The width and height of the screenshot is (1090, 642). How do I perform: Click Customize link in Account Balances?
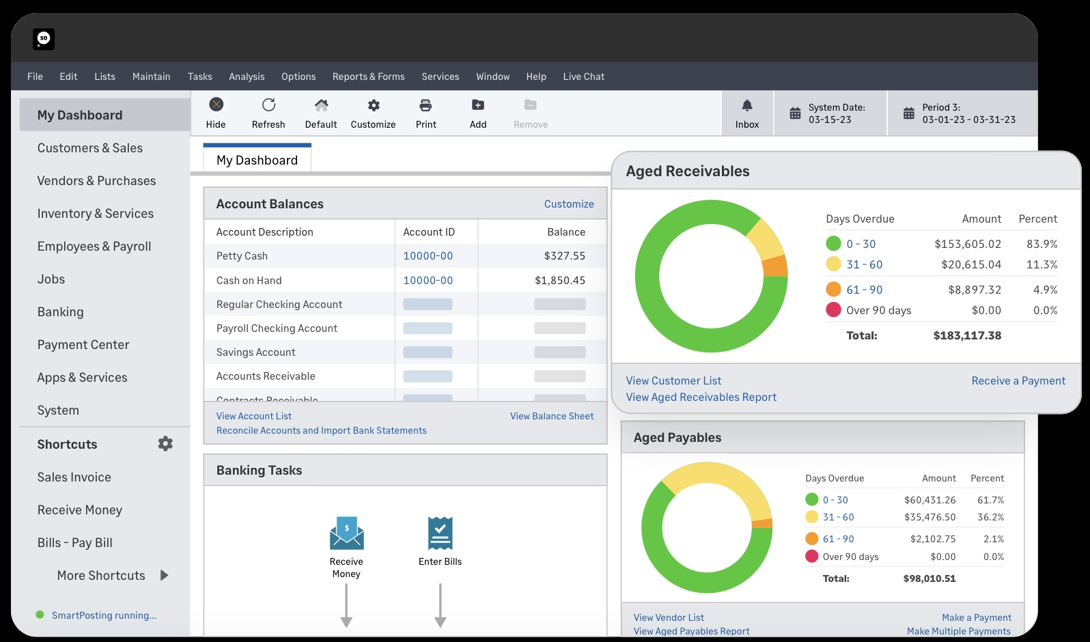(569, 204)
